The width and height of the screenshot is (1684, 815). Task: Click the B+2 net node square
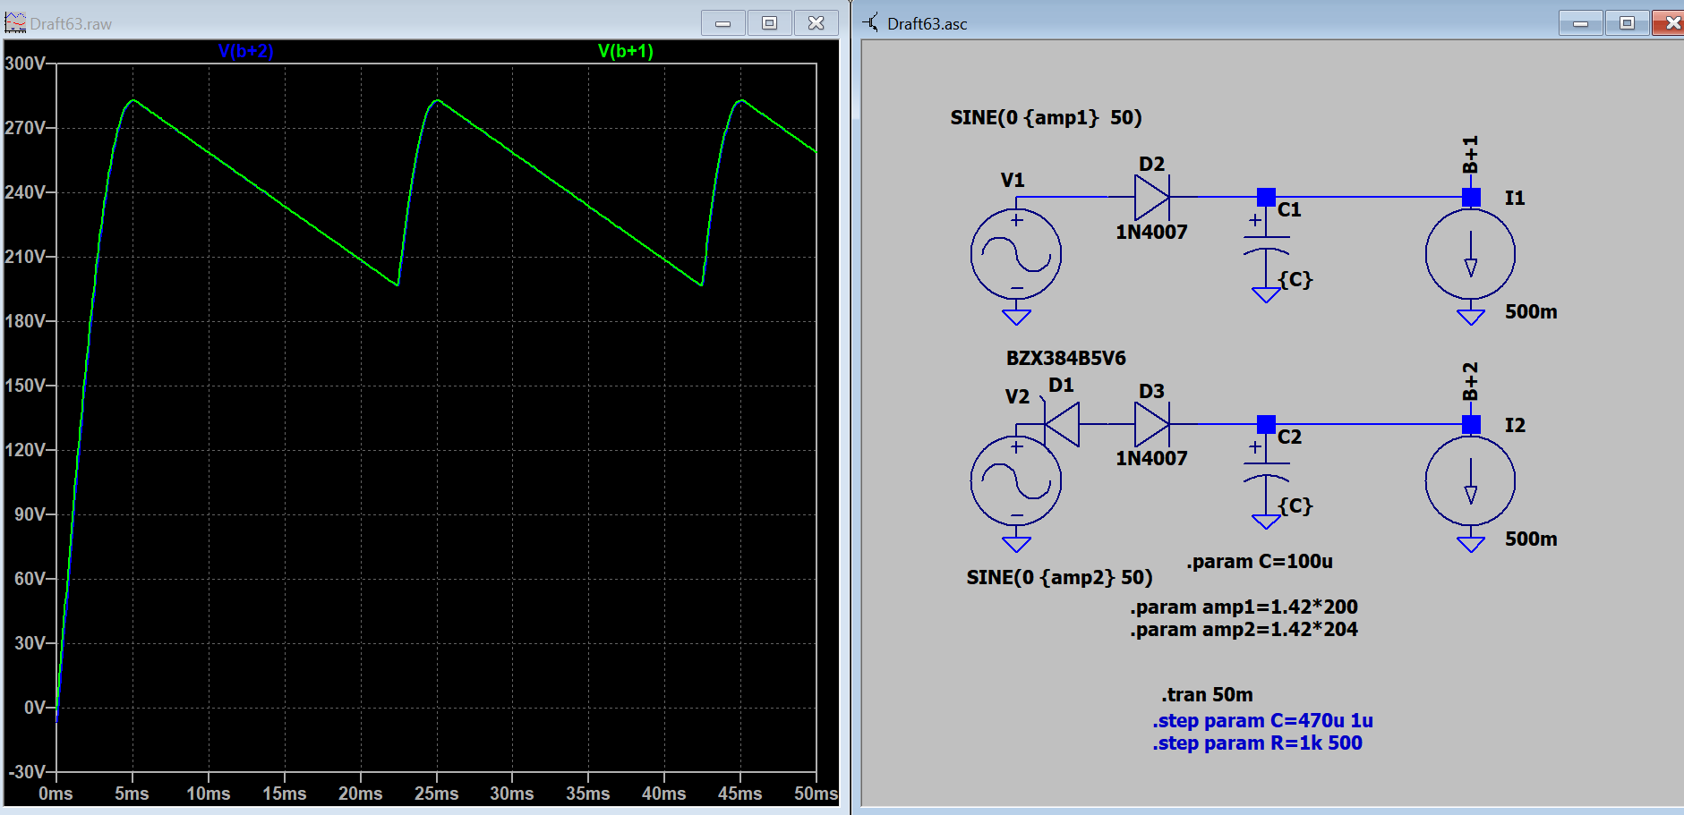click(x=1470, y=424)
